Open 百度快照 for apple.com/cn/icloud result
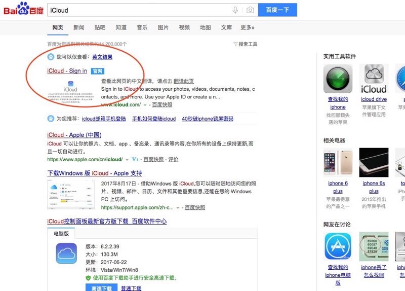The width and height of the screenshot is (405, 291). pos(153,159)
